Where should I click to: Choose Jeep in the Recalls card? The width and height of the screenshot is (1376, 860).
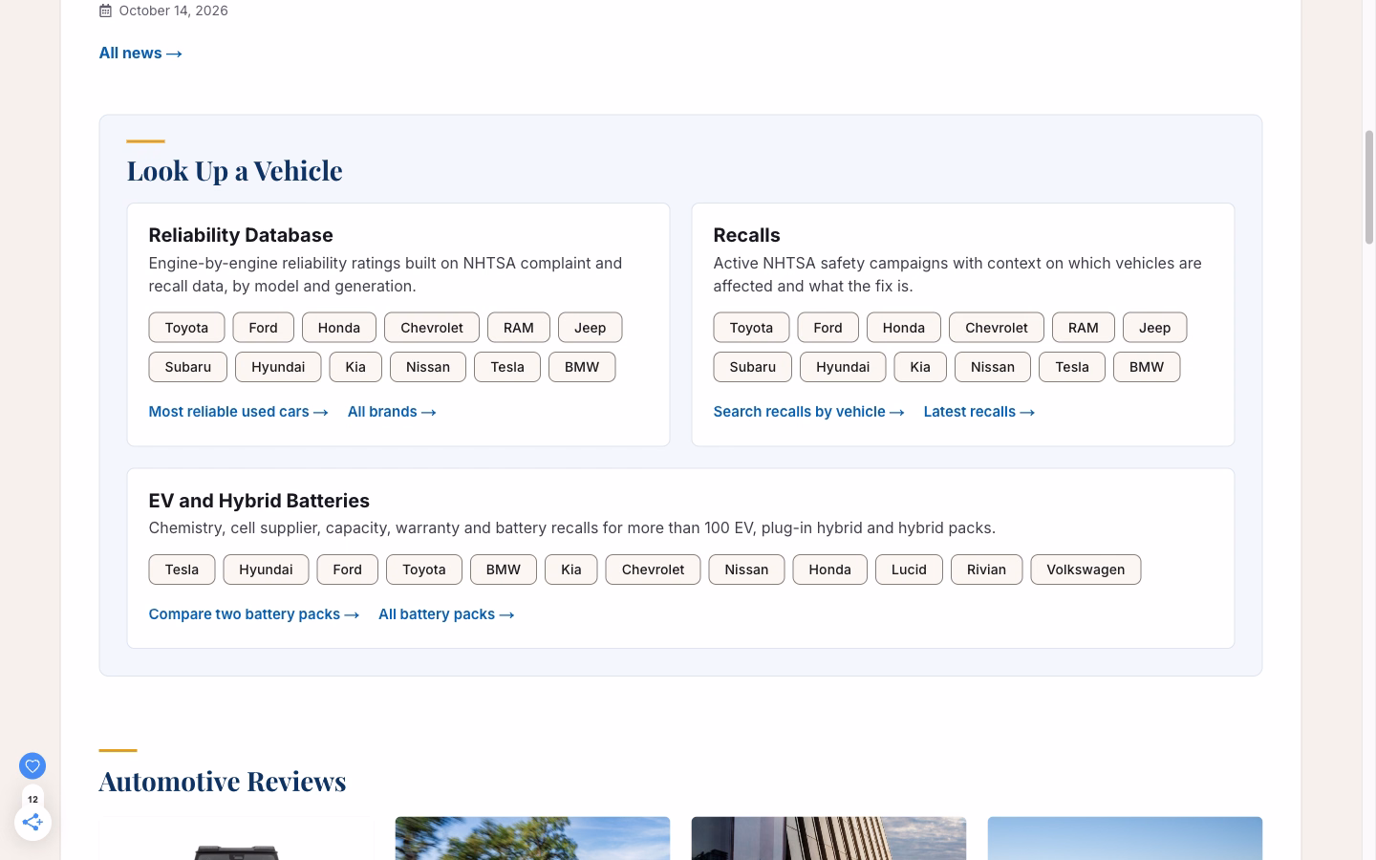pyautogui.click(x=1154, y=328)
